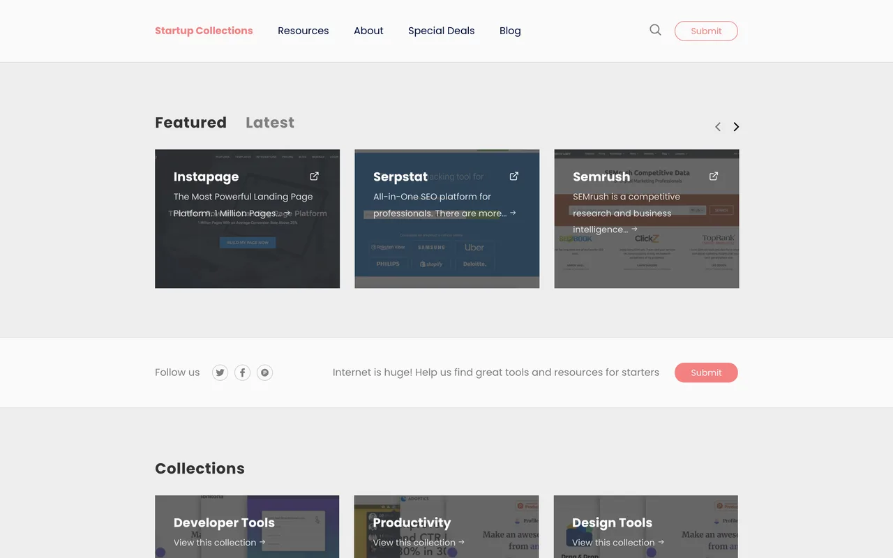Viewport: 893px width, 558px height.
Task: Read more of Instapage description
Action: [286, 213]
